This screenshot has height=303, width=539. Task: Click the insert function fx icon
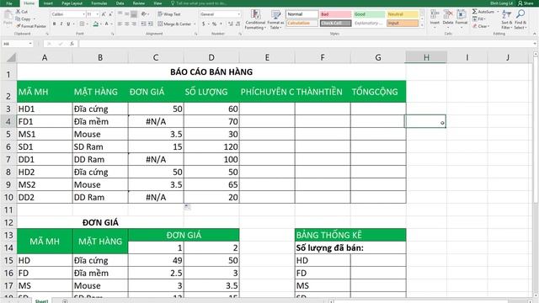[72, 44]
